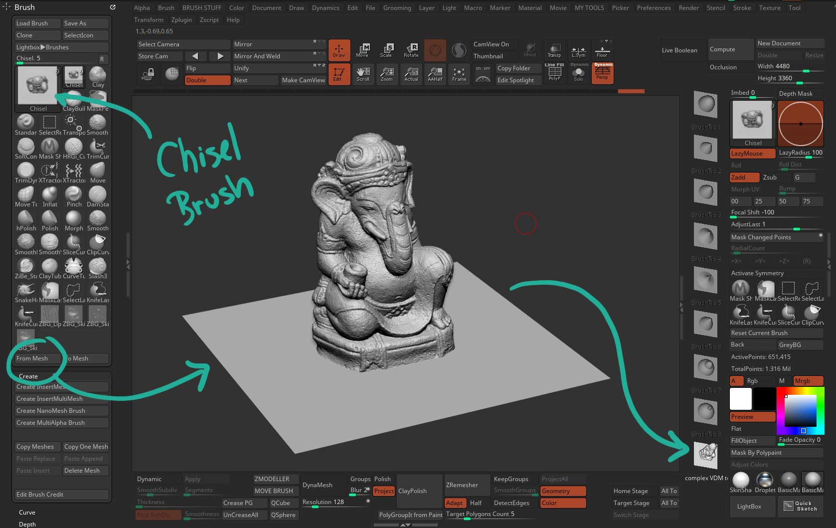
Task: Toggle the LazyMouse option
Action: (752, 154)
